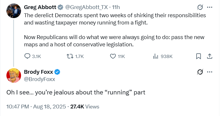Open view analytics bar chart icon
Image resolution: width=222 pixels, height=116 pixels.
[x=155, y=56]
